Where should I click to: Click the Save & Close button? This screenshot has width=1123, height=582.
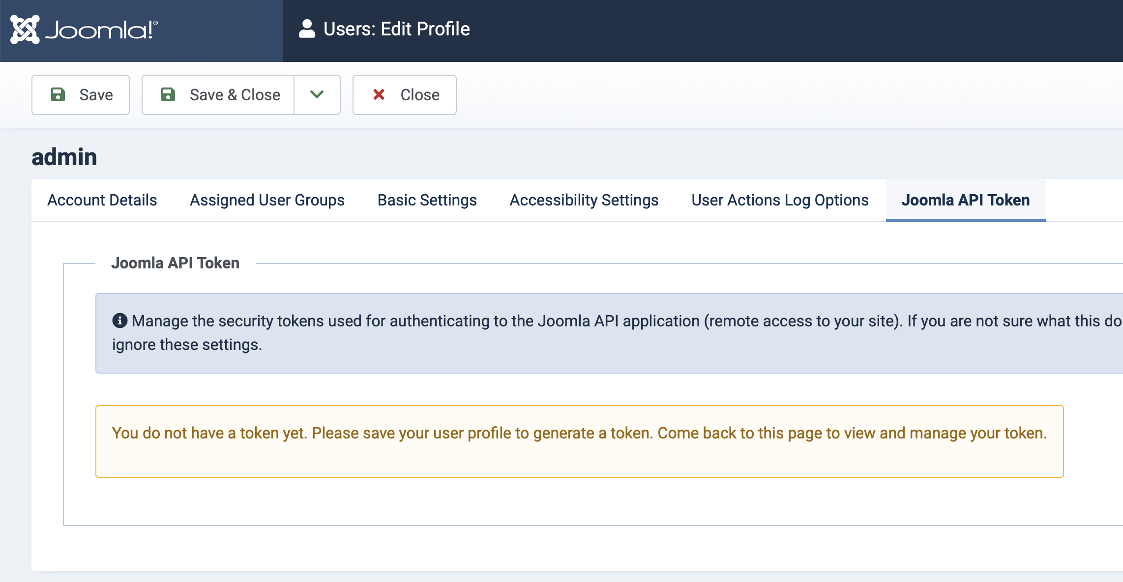click(218, 95)
